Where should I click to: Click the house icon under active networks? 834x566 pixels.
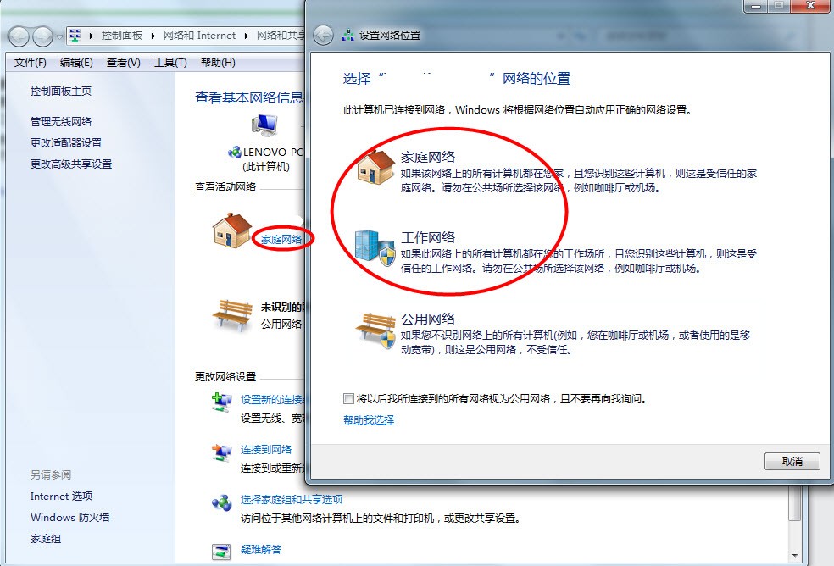click(231, 231)
